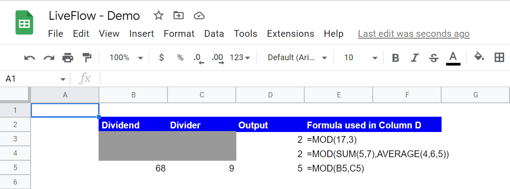Select row 3 header
The width and height of the screenshot is (510, 189).
[x=15, y=139]
